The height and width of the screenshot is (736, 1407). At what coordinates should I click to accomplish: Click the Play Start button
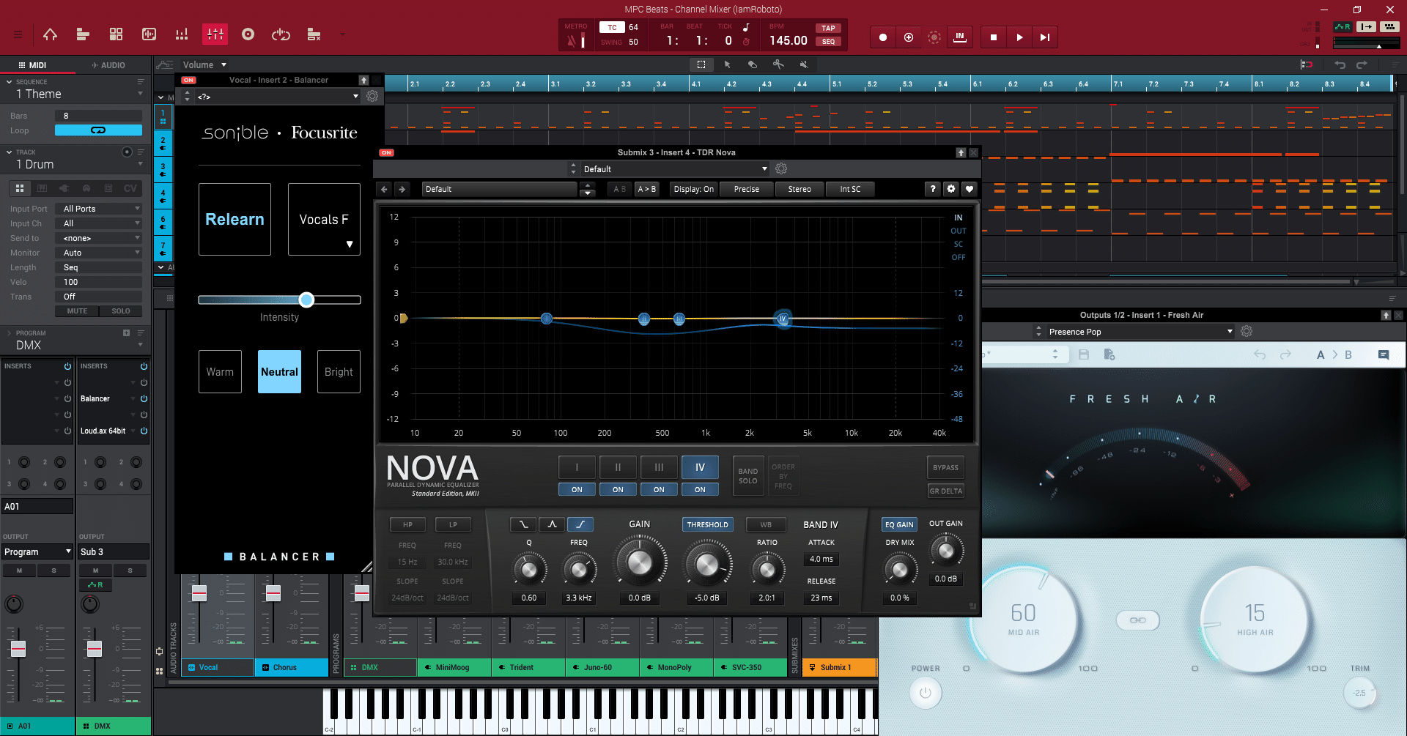point(1045,37)
